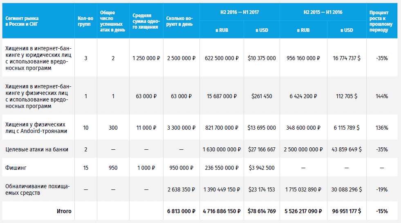Click the -15% total growth cell
The height and width of the screenshot is (223, 401).
point(382,211)
